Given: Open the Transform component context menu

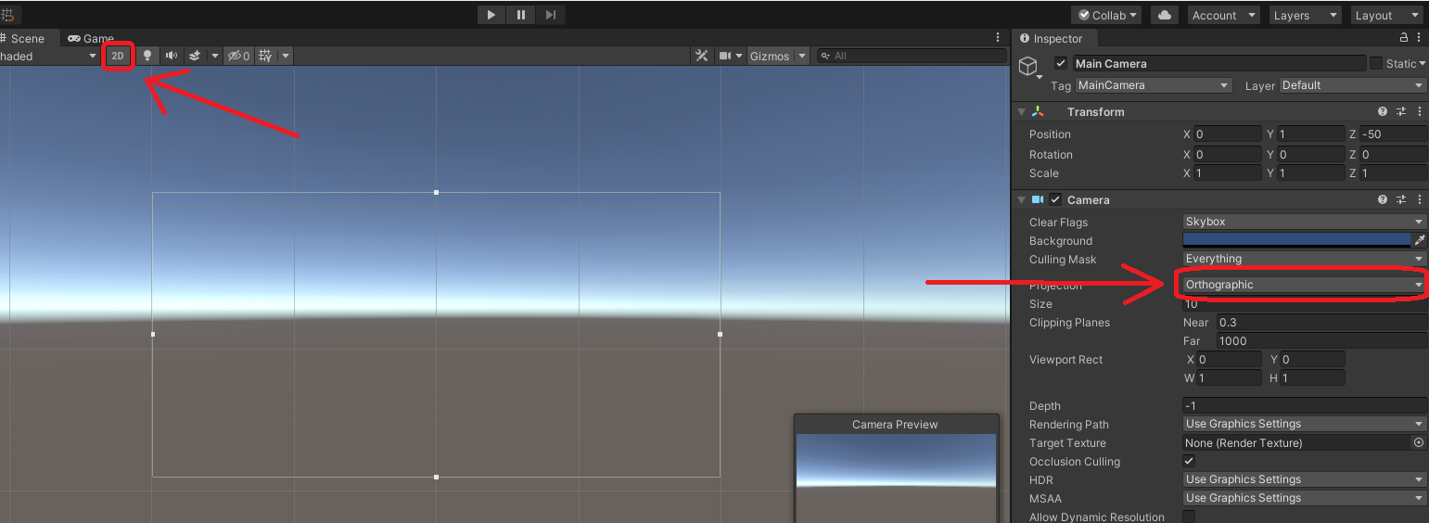Looking at the screenshot, I should coord(1420,111).
